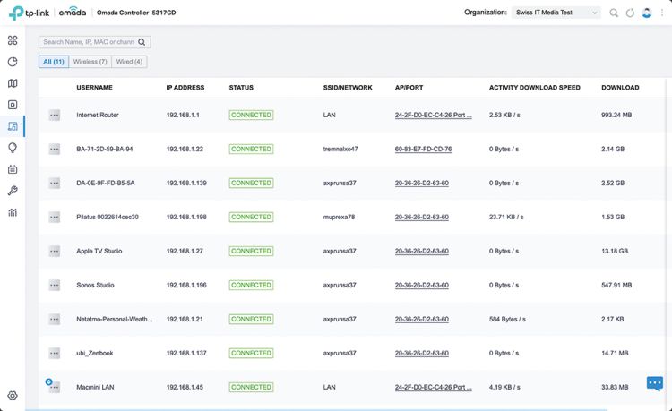The width and height of the screenshot is (672, 411).
Task: Open actions menu for Apple TV Studio row
Action: coord(54,251)
